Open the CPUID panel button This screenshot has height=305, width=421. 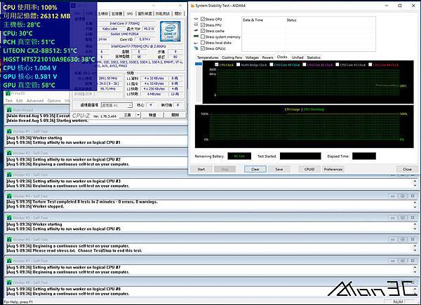point(309,169)
